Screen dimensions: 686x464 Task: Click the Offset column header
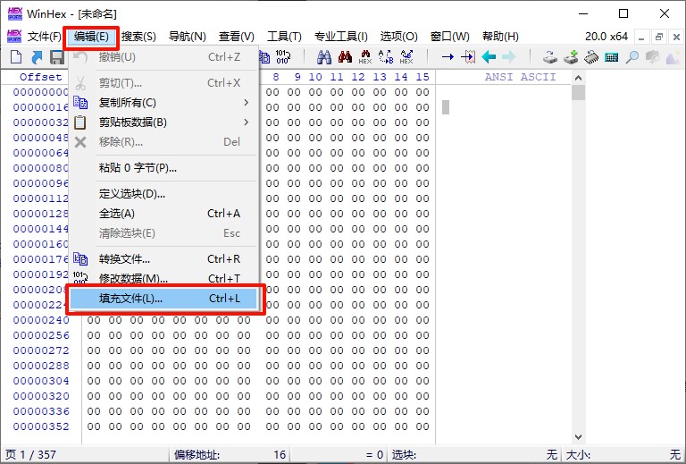pyautogui.click(x=41, y=77)
